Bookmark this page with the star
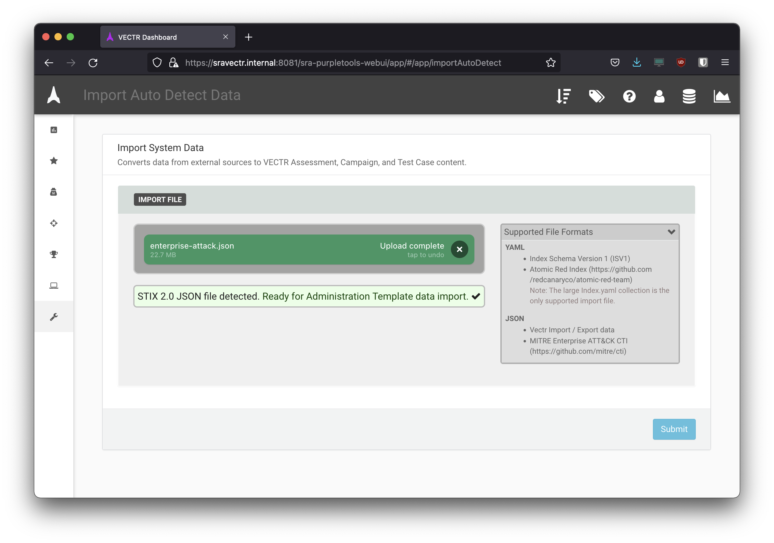 (551, 63)
